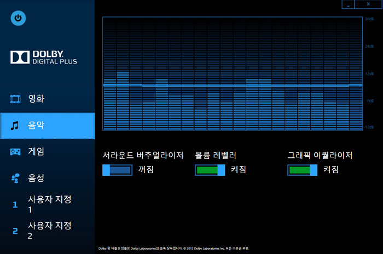Disable the 그래픽 이퀄라이저 switch
This screenshot has width=383, height=254.
tap(302, 170)
